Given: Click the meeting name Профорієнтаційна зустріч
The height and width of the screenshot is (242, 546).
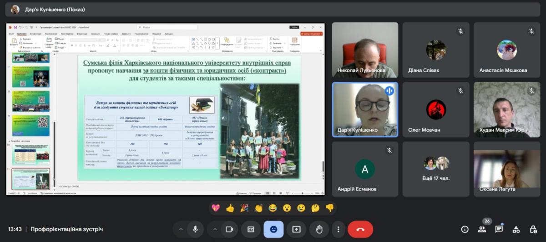Looking at the screenshot, I should click(67, 229).
